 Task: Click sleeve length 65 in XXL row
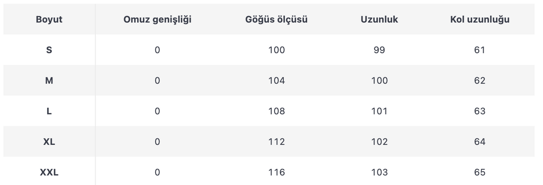tap(480, 172)
